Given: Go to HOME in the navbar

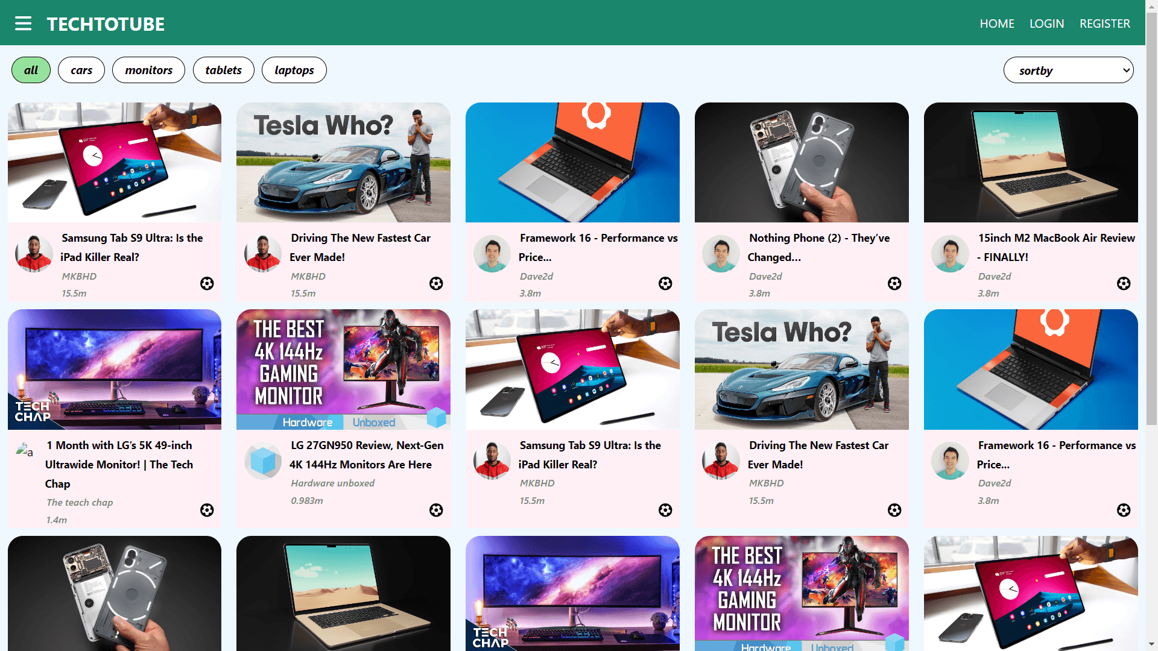Looking at the screenshot, I should 997,24.
